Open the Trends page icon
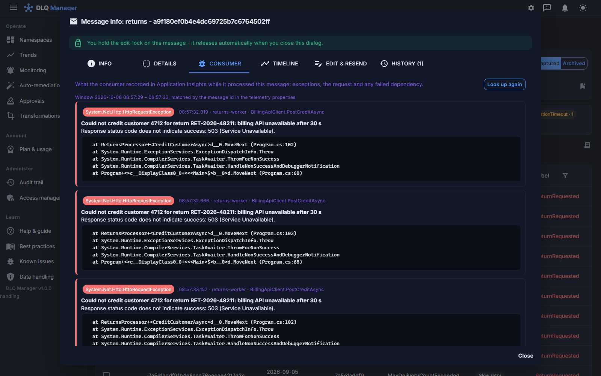The height and width of the screenshot is (376, 601). tap(11, 55)
